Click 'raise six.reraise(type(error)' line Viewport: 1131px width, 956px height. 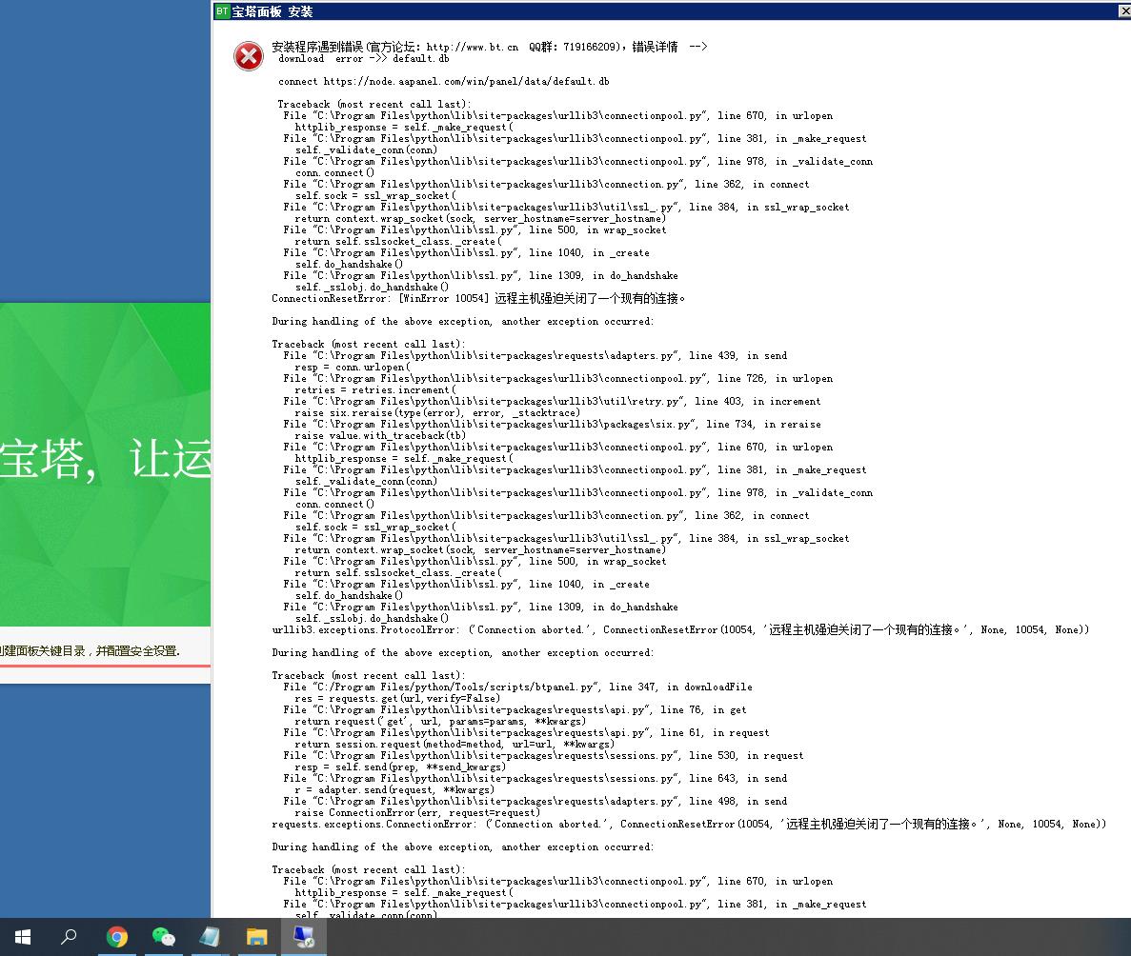437,413
